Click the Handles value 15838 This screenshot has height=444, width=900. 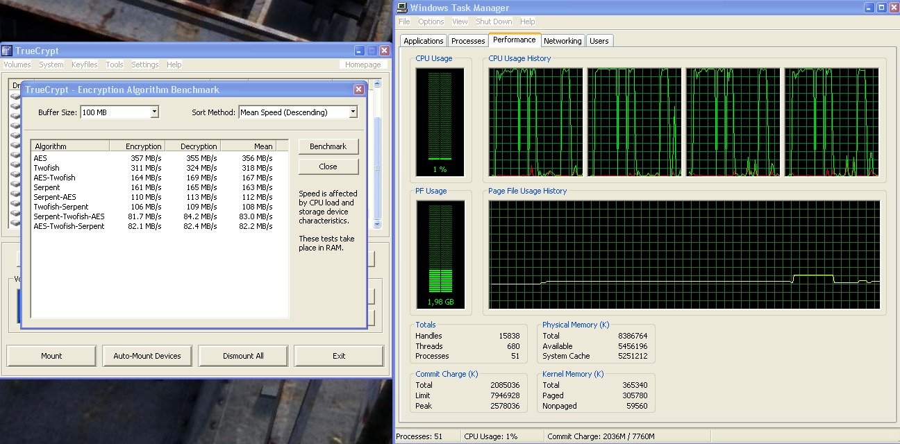[509, 336]
